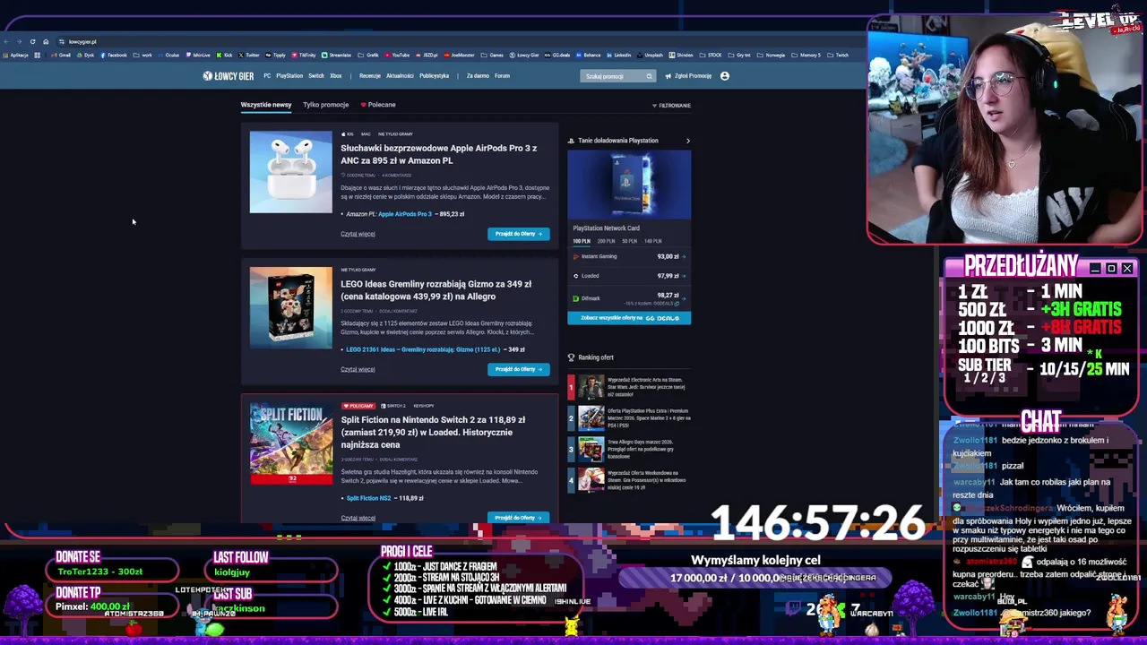Open the user account icon
1147x645 pixels.
coord(724,76)
